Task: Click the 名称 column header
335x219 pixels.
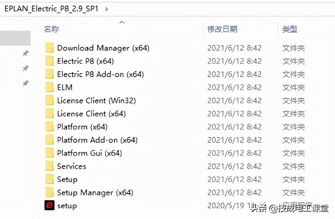Action: 51,30
